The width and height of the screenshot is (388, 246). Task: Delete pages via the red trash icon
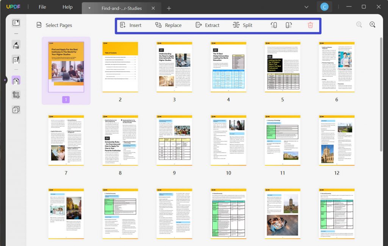[310, 25]
